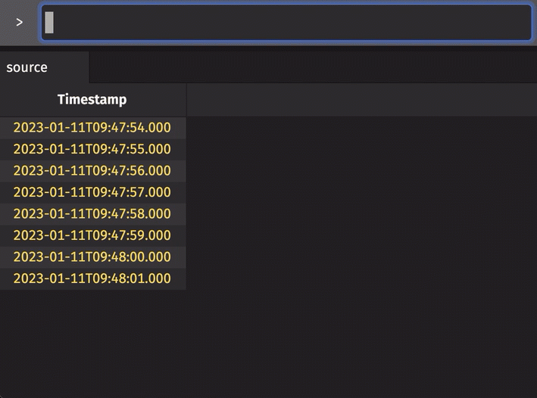The height and width of the screenshot is (398, 537).
Task: Select the last row, 09:48:01.000
Action: click(92, 278)
